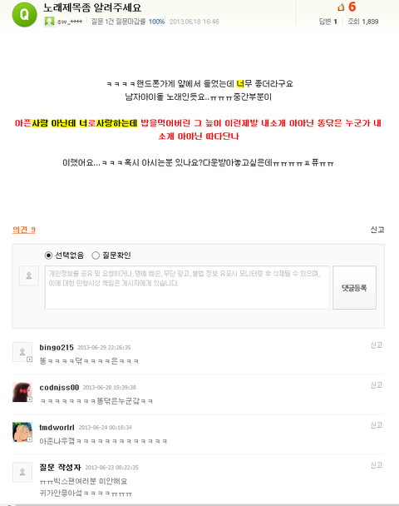Click the avatar icon beside comment box
Screen dimensions: 399x506
29,275
